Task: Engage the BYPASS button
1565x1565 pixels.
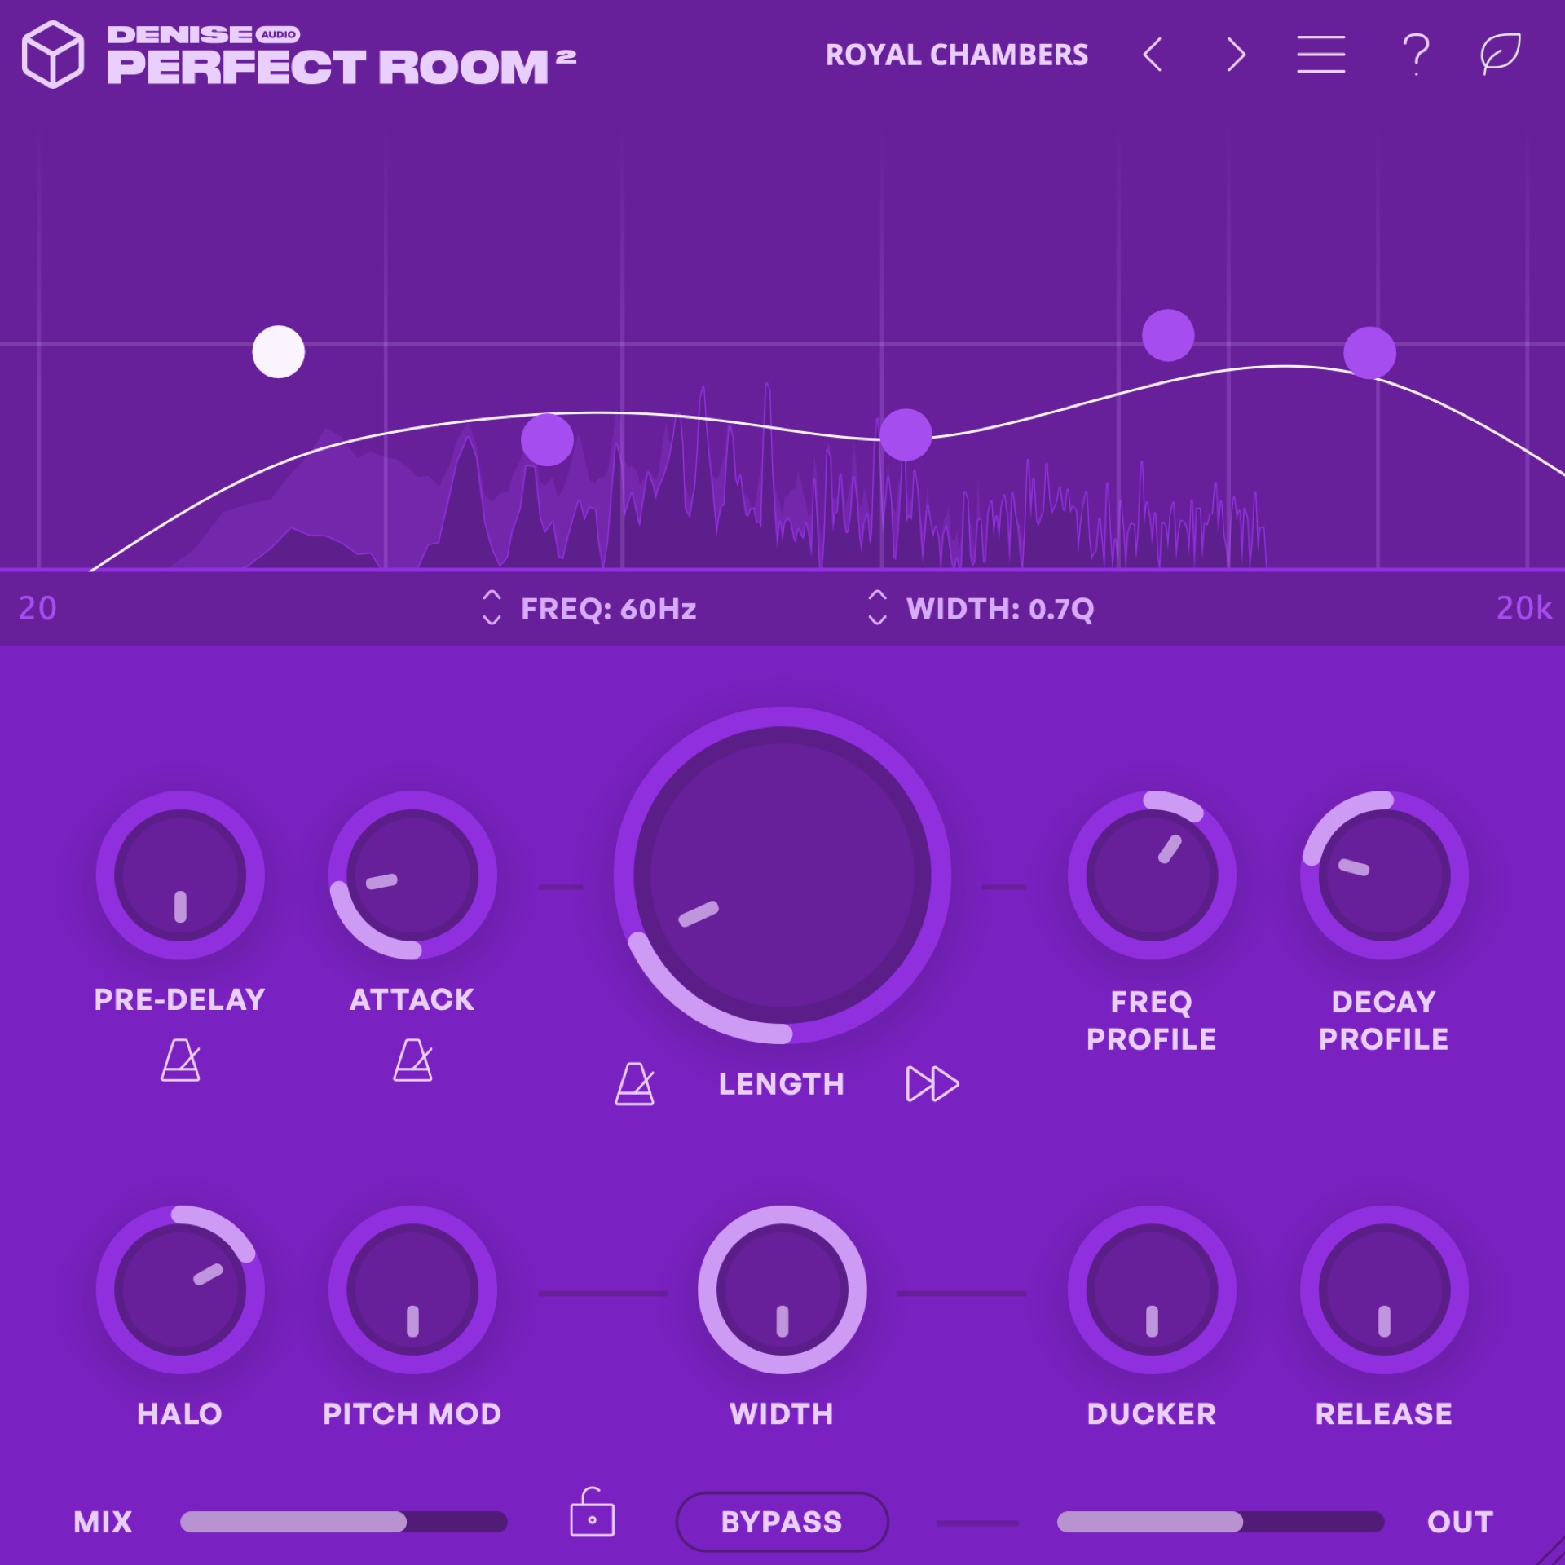Action: [782, 1520]
